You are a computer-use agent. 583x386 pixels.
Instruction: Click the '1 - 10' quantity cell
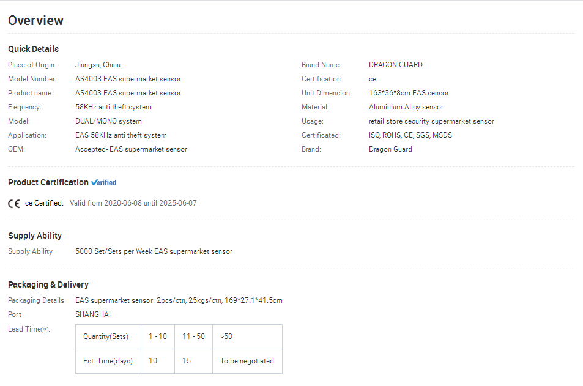(x=158, y=336)
